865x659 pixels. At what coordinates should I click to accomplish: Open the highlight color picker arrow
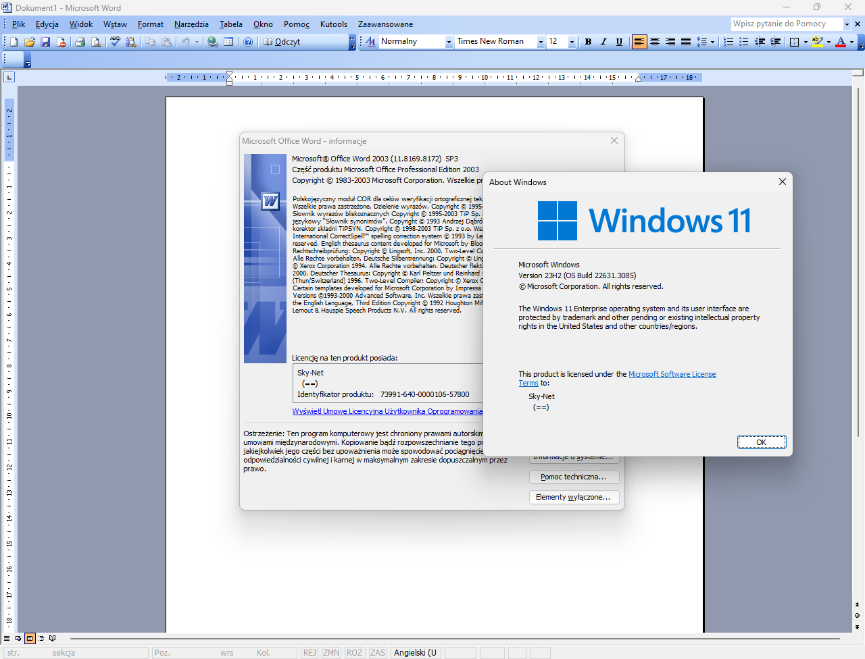829,42
